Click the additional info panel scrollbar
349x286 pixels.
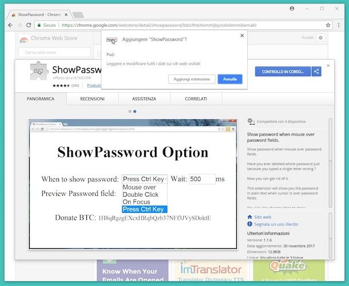tap(330, 235)
